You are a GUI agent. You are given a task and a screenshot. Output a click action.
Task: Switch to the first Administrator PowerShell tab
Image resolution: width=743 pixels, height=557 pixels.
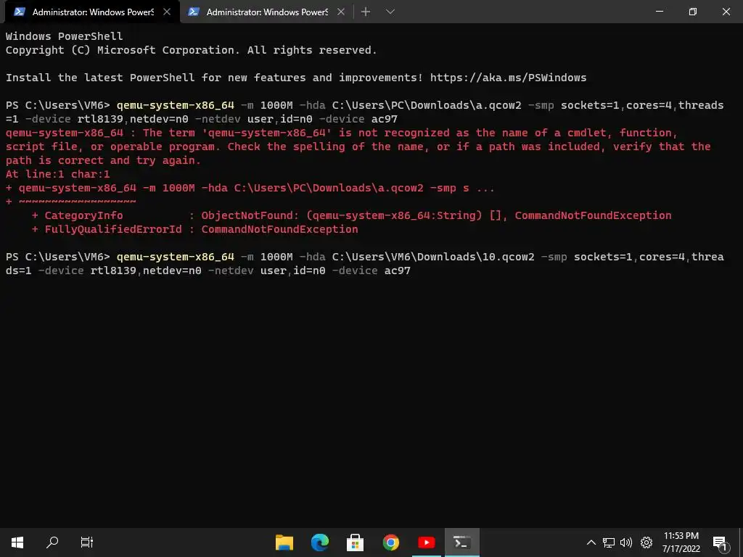92,12
